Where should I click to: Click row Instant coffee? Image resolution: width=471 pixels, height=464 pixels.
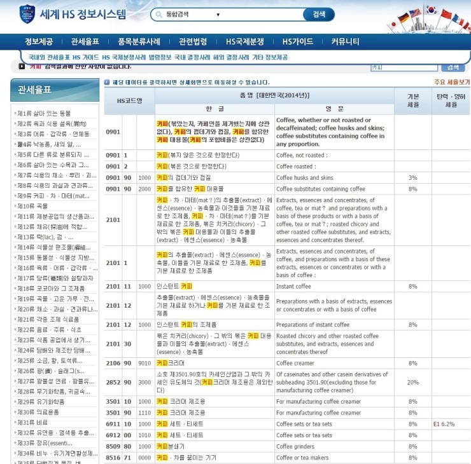[287, 287]
